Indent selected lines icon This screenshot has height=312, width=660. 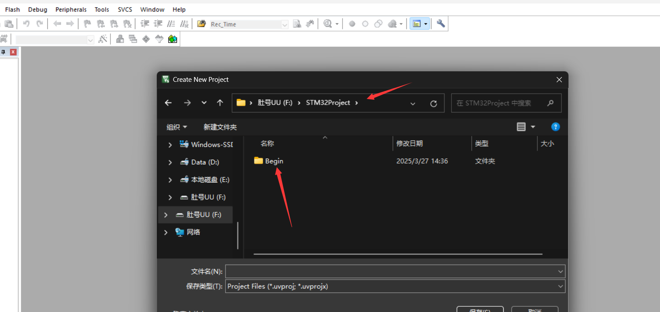pos(145,24)
